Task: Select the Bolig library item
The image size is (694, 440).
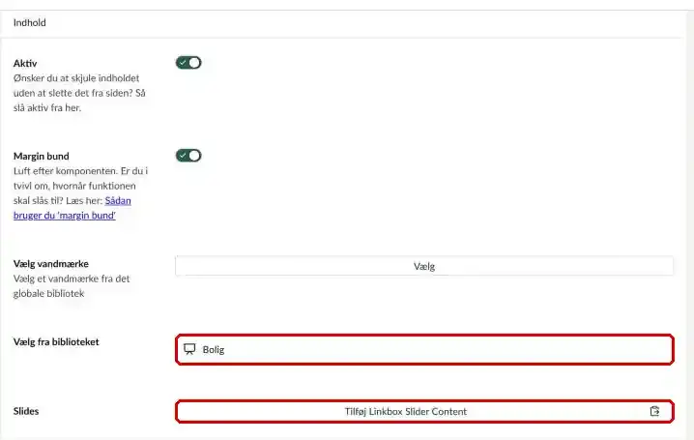Action: (x=424, y=350)
